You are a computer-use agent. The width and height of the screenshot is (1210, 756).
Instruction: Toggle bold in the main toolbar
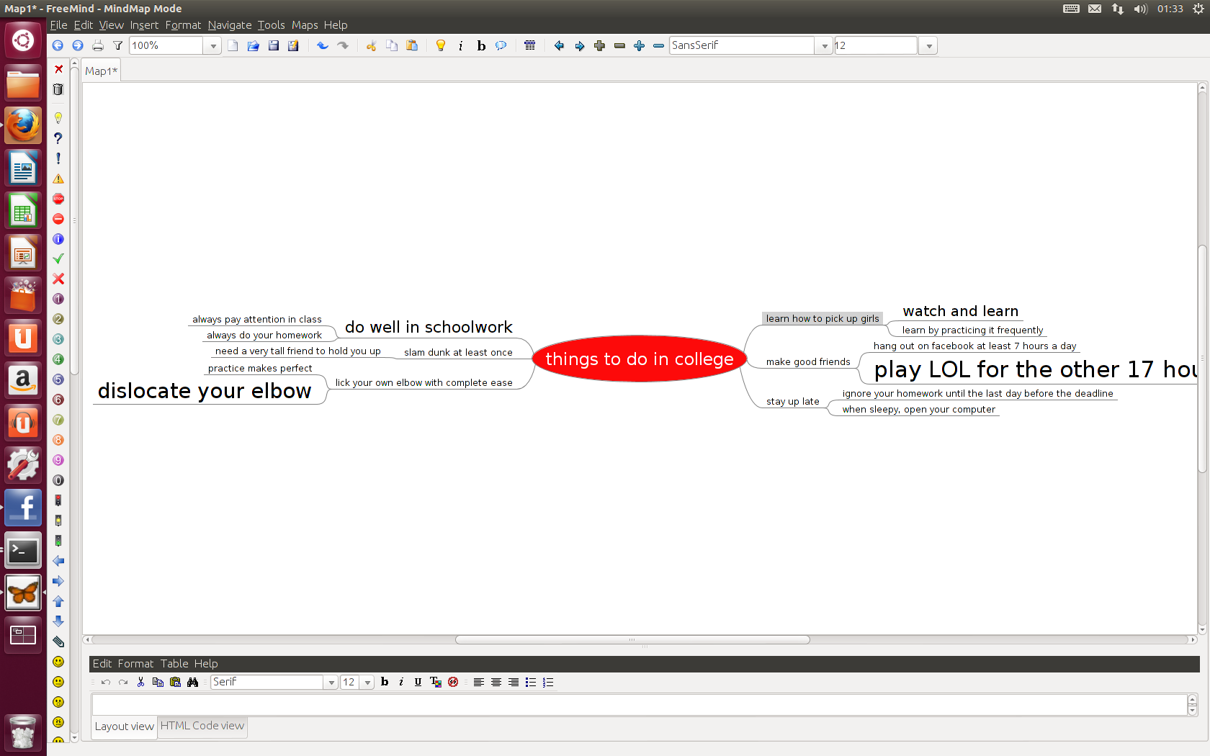point(481,45)
